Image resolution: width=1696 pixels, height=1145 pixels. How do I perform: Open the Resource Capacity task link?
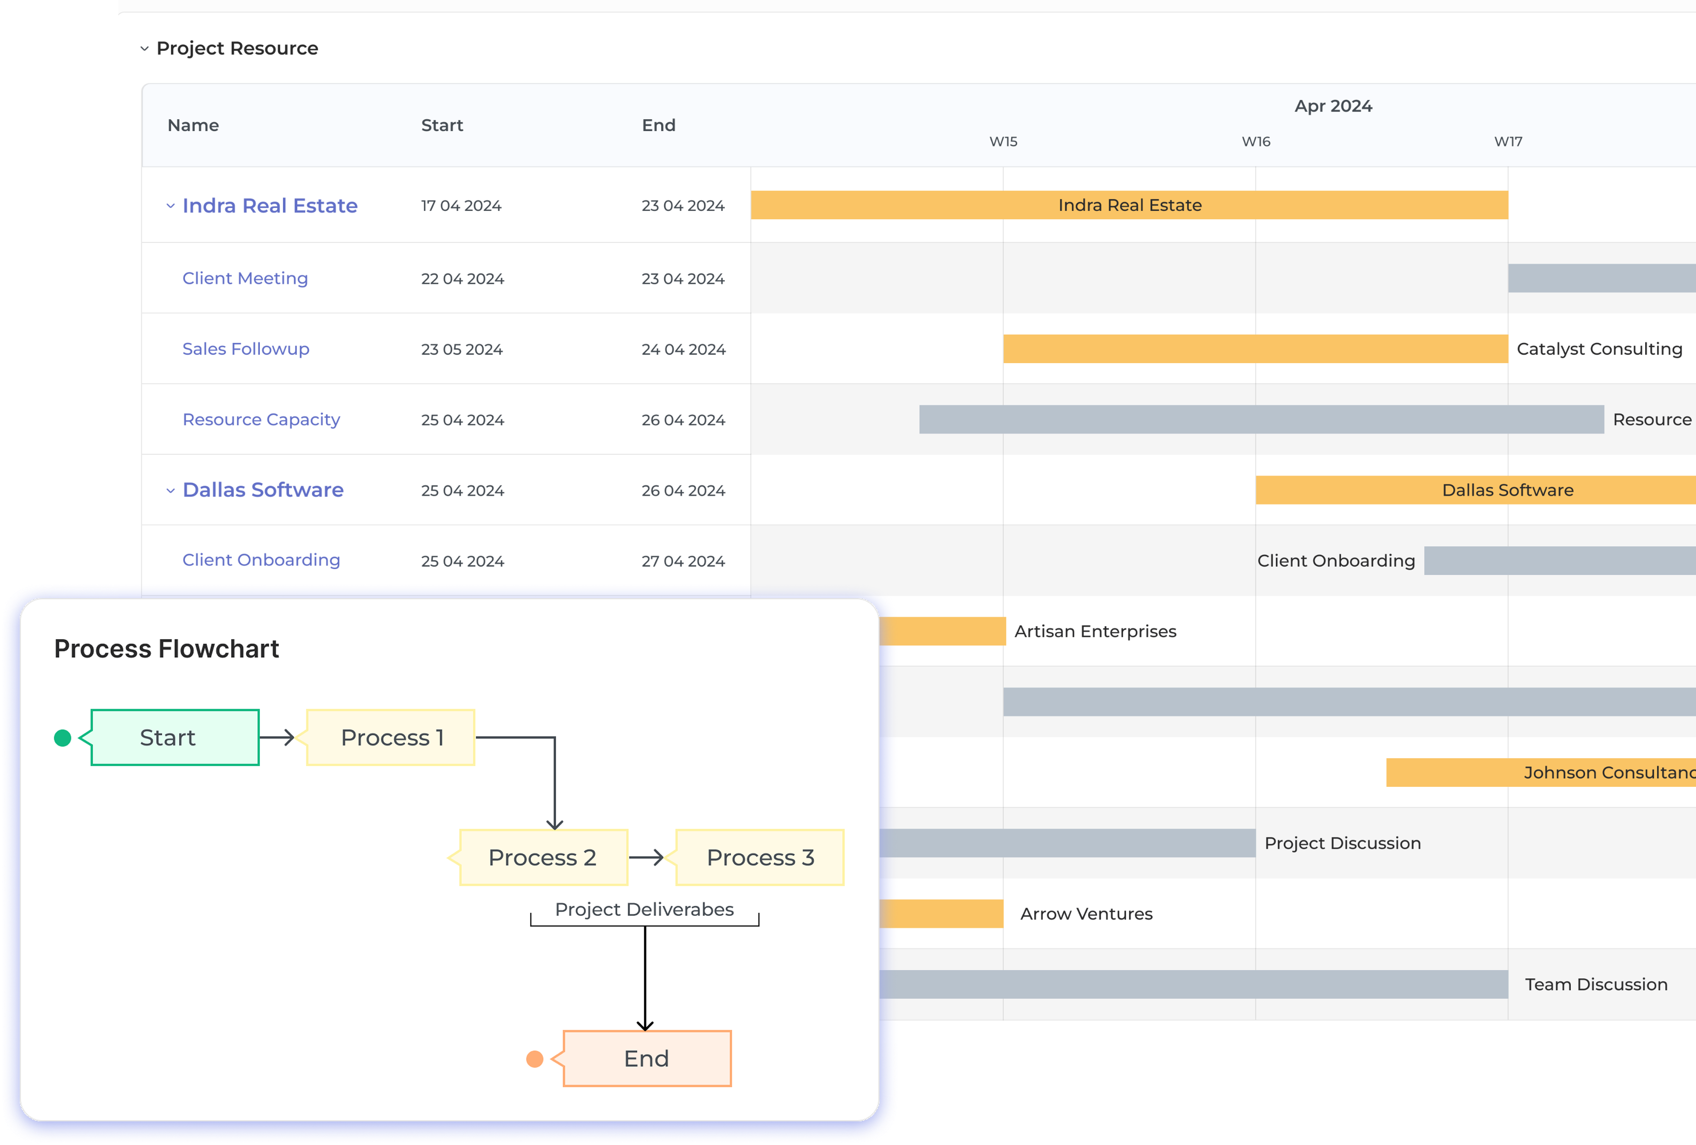click(261, 420)
